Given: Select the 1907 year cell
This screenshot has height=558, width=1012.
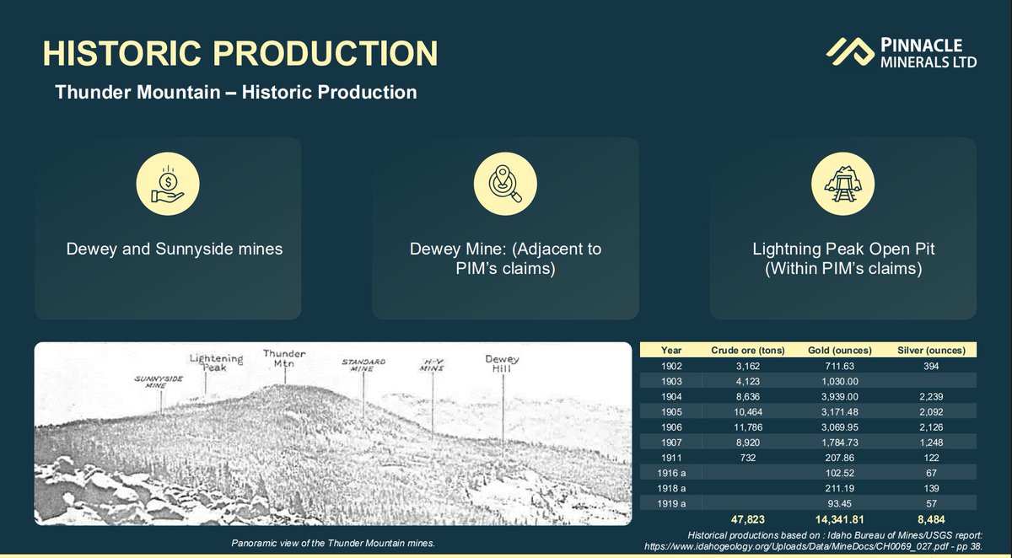Looking at the screenshot, I should [x=671, y=442].
